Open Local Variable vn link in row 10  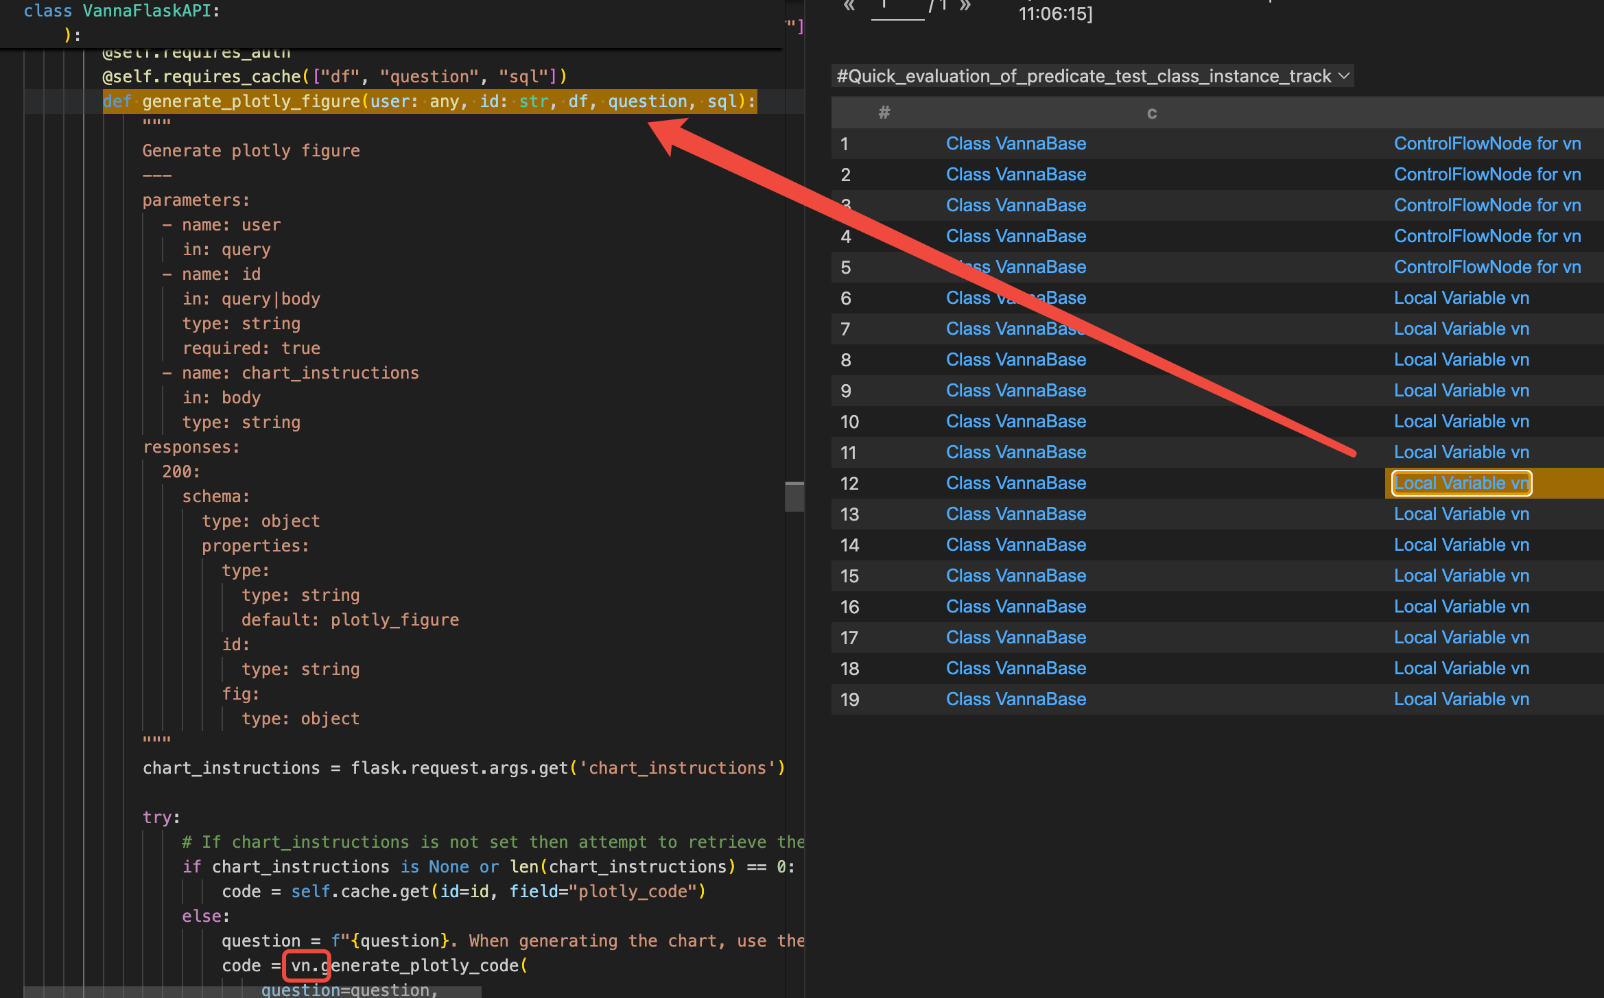coord(1461,421)
